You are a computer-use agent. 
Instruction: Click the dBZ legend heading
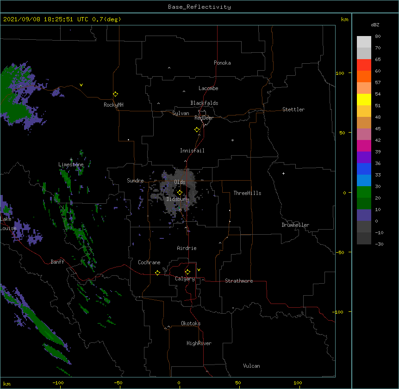(375, 24)
